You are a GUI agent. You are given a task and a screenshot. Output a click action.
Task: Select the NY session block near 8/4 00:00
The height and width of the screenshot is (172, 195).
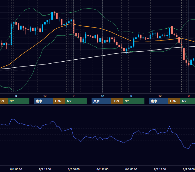[188, 101]
